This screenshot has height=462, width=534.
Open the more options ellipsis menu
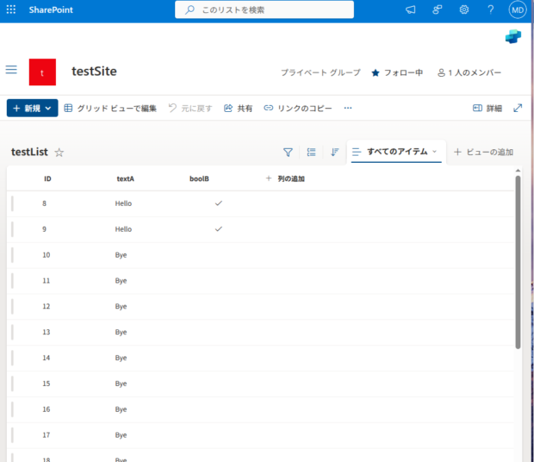tap(348, 109)
